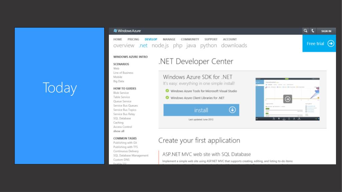Open the MANAGE menu item

169,39
